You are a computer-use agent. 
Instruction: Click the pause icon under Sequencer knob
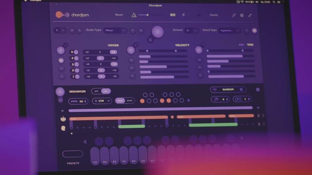pyautogui.click(x=61, y=100)
